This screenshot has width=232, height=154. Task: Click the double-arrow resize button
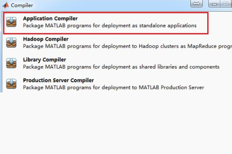196,4
